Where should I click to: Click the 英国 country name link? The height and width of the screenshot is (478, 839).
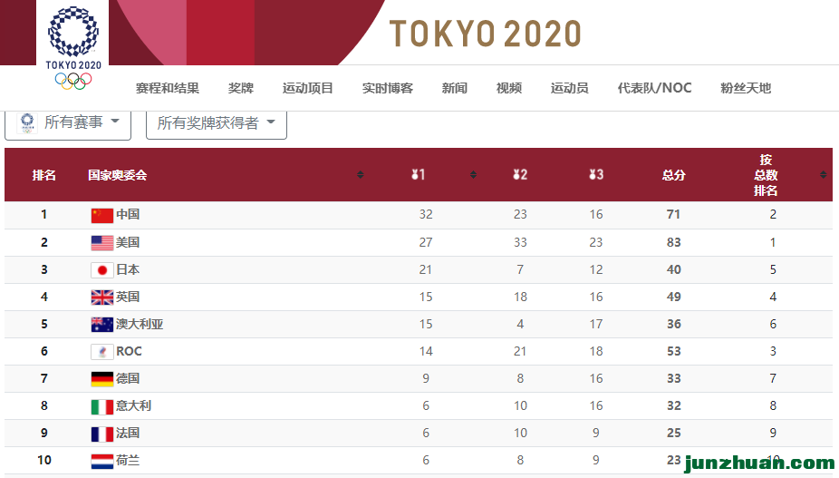(x=128, y=297)
